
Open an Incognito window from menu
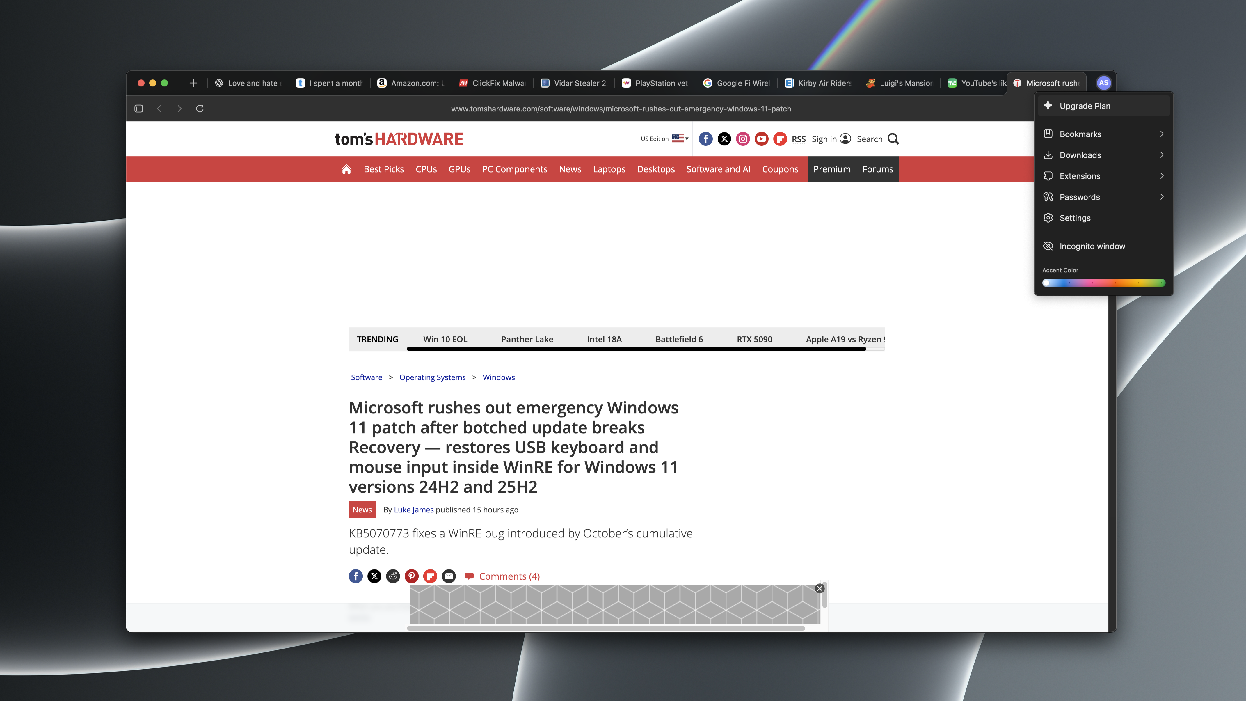tap(1092, 246)
